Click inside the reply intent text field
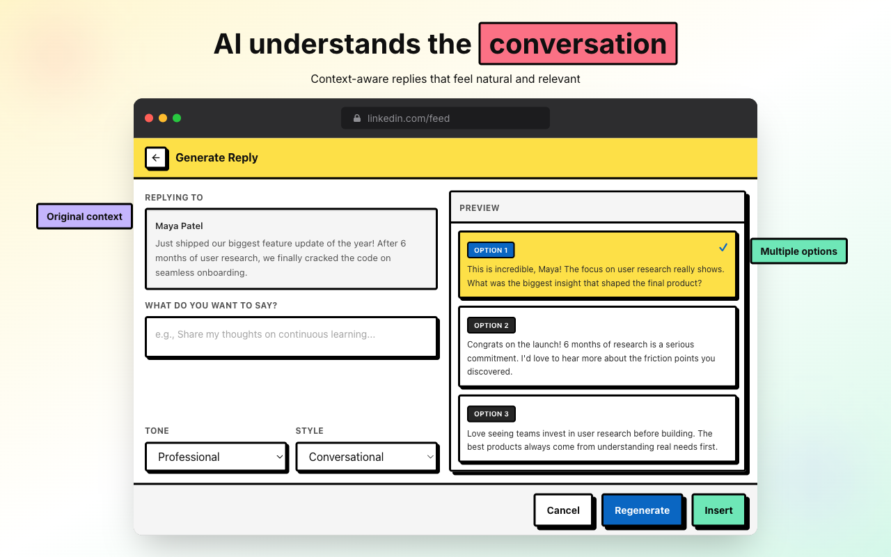 click(x=292, y=338)
